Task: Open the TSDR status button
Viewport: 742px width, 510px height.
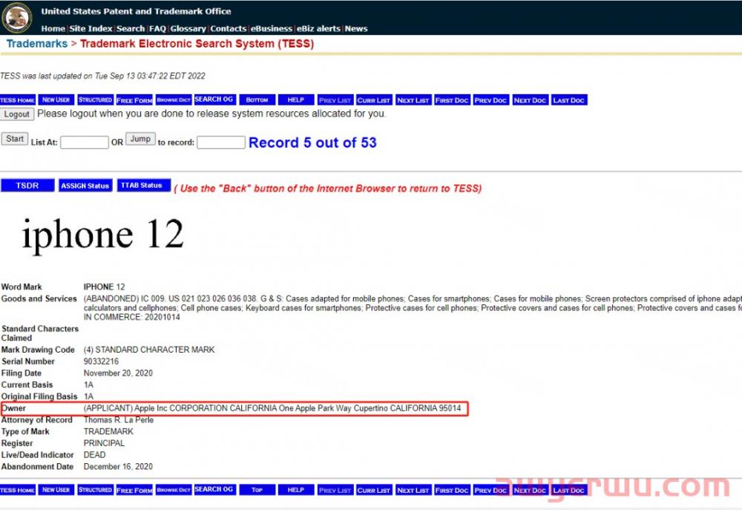Action: pyautogui.click(x=27, y=186)
